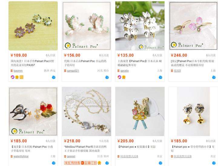
Task: Open seller gpratio's shop link
Action: tap(124, 71)
